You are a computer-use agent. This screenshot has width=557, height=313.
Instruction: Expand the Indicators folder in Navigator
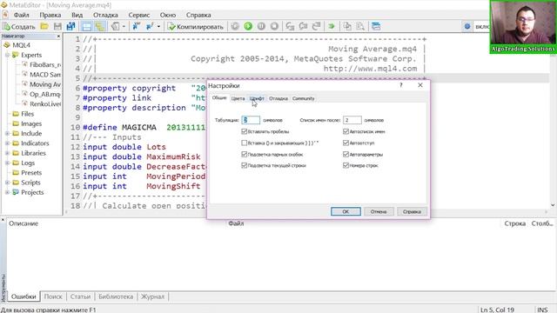(8, 143)
